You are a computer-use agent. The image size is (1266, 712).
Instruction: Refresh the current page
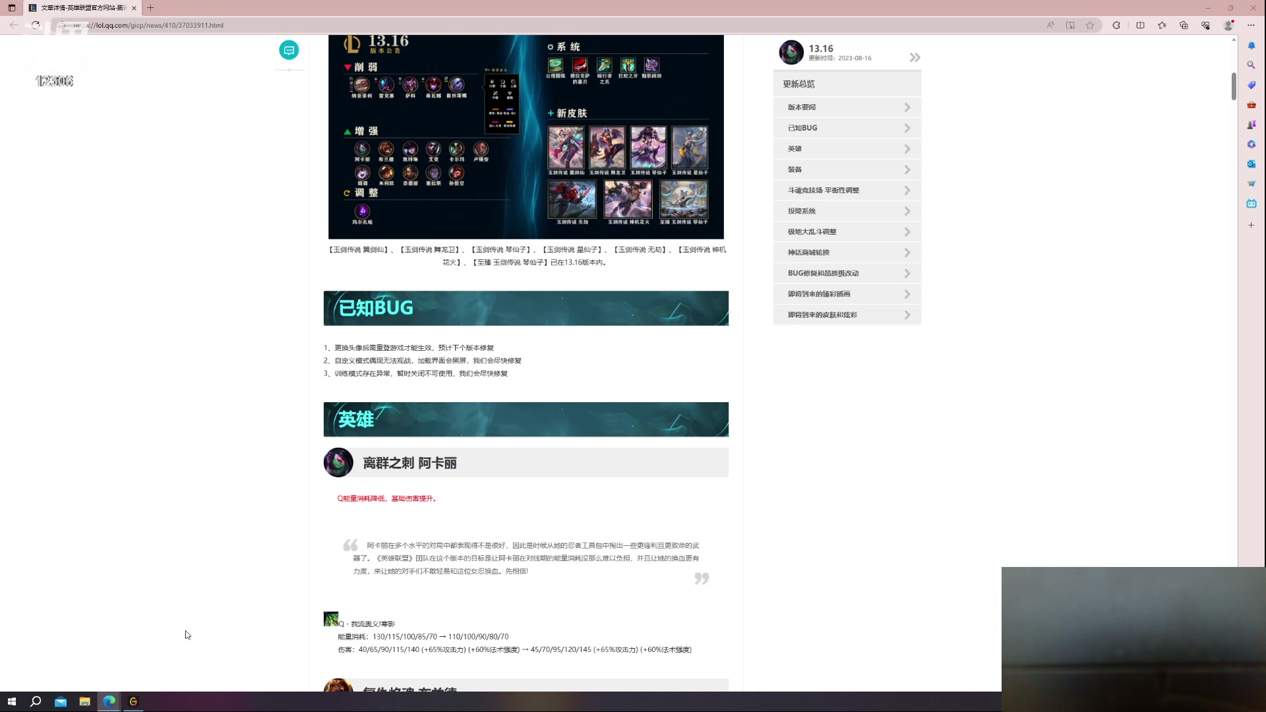click(36, 25)
